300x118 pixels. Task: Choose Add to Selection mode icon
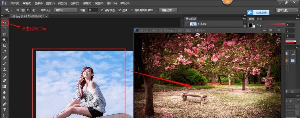(x=23, y=10)
